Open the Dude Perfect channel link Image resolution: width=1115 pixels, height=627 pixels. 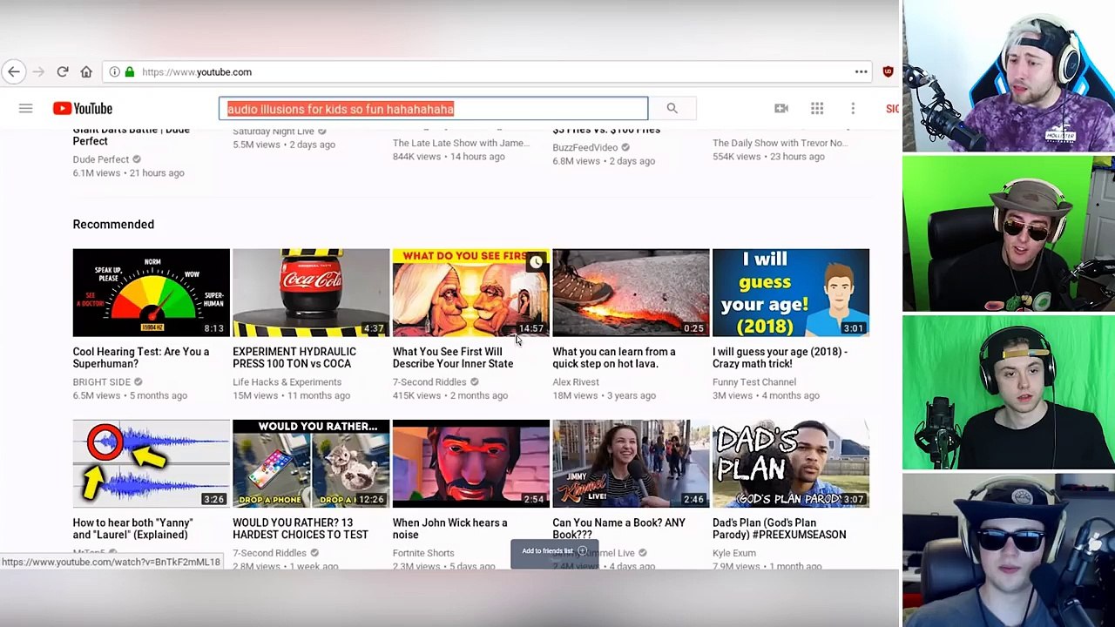pyautogui.click(x=101, y=159)
